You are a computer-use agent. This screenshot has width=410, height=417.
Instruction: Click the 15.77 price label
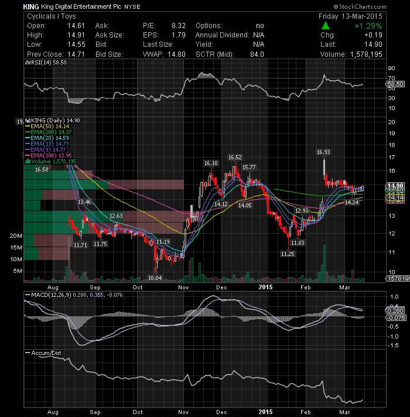249,168
